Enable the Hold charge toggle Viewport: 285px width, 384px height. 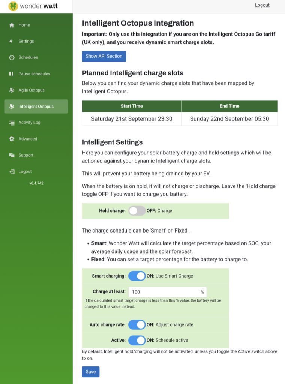[x=137, y=211]
